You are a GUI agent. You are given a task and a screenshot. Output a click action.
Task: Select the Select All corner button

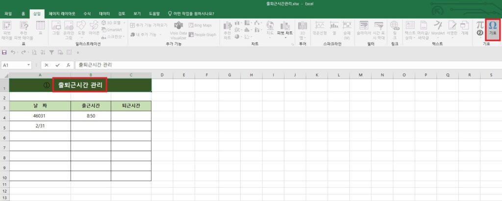pos(4,75)
